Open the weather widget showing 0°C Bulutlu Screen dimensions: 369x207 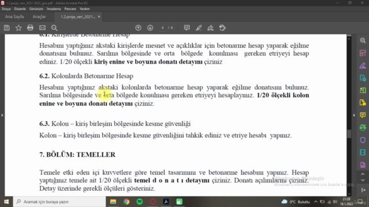point(296,202)
